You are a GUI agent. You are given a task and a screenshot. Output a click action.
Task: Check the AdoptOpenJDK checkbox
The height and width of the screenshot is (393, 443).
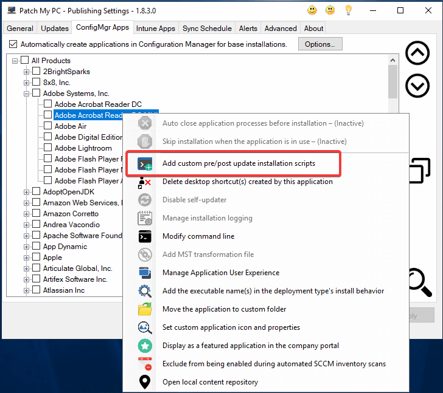[36, 191]
